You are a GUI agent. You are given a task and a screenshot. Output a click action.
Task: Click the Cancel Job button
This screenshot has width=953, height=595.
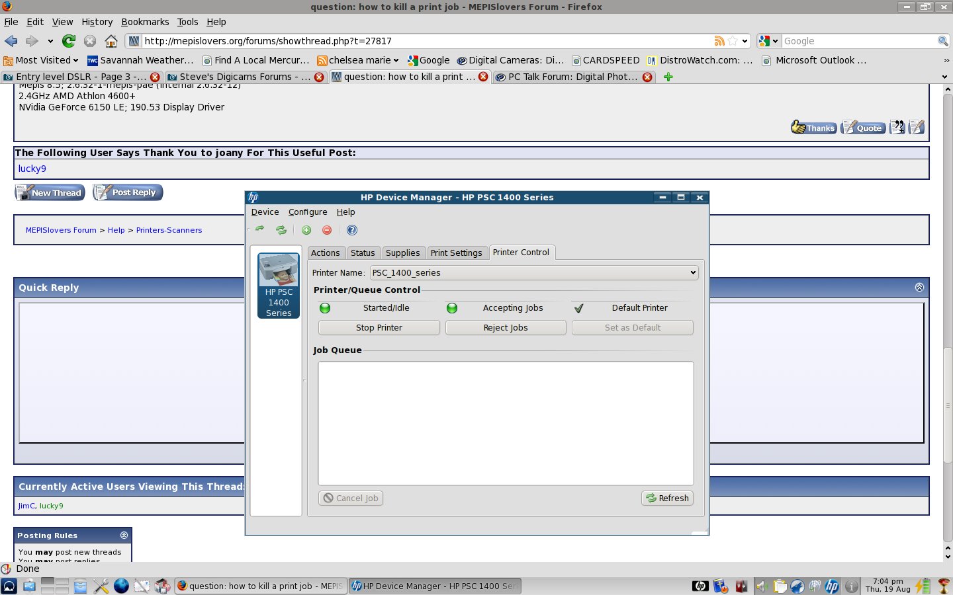[x=351, y=498]
